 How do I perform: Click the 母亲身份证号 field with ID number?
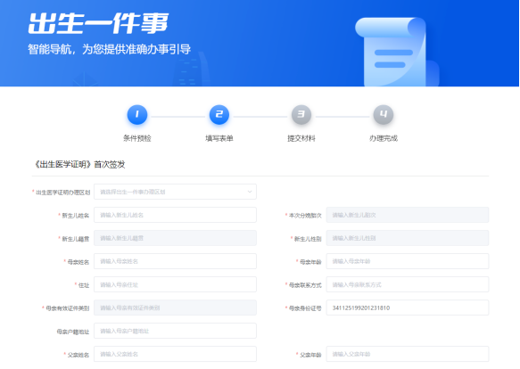click(x=408, y=307)
